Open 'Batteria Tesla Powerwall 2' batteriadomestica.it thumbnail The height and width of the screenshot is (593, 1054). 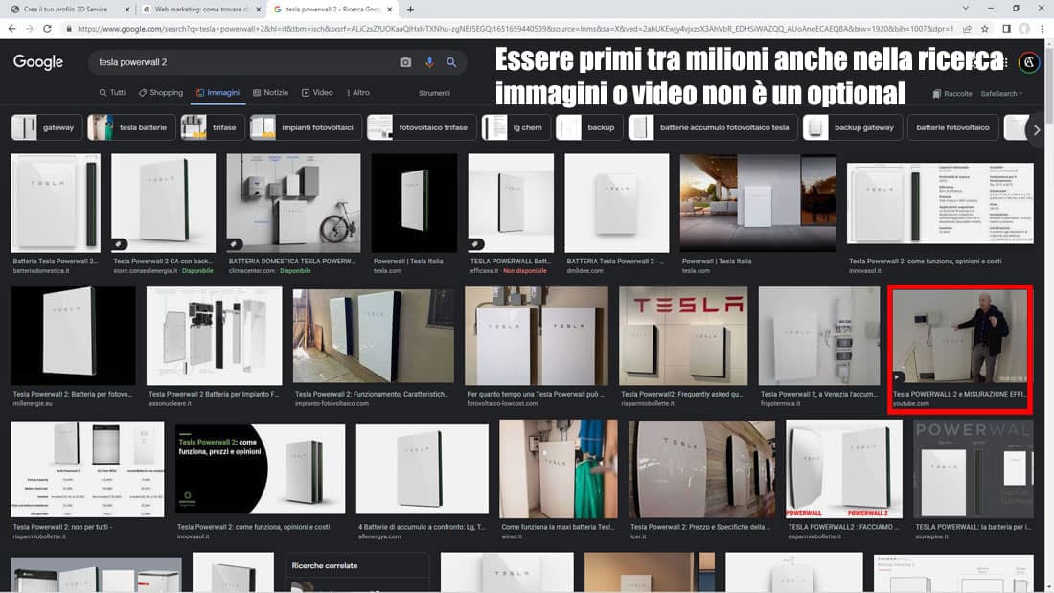tap(56, 203)
